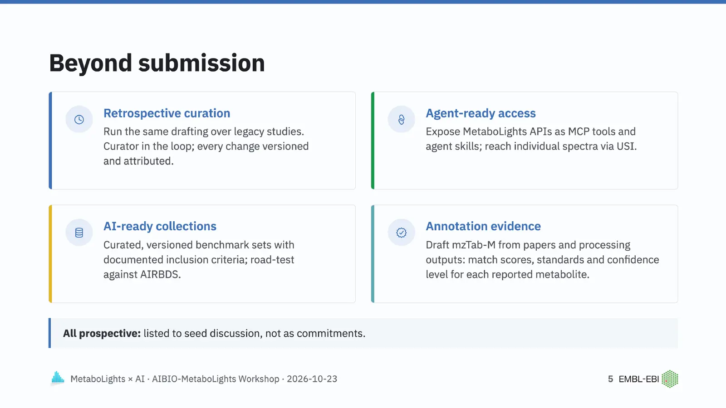Click text 'and attributed.' in the first card
The height and width of the screenshot is (408, 726).
(138, 161)
